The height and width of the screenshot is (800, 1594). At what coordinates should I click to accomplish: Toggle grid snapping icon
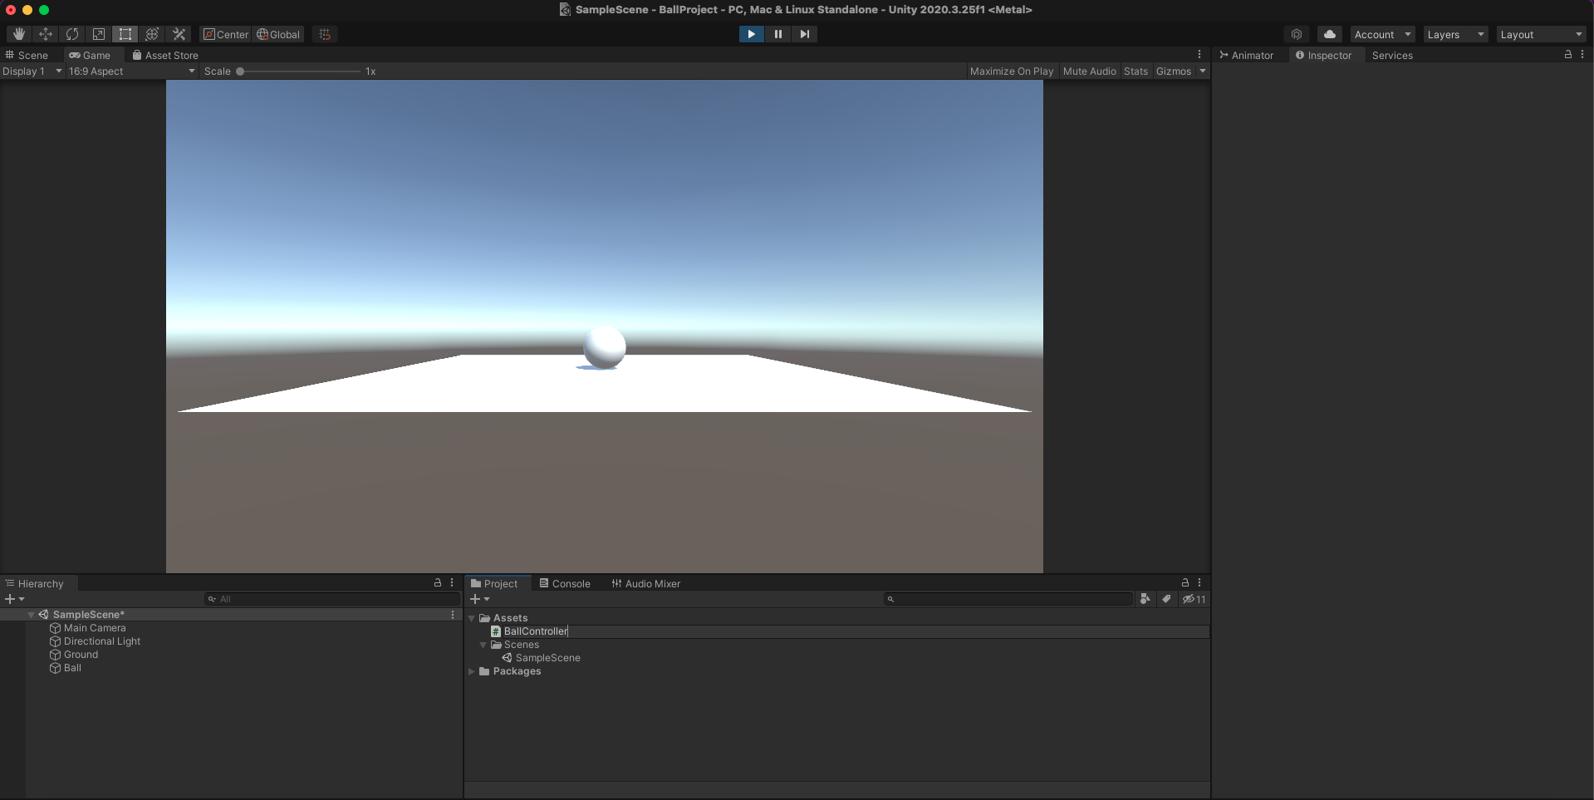(x=325, y=34)
